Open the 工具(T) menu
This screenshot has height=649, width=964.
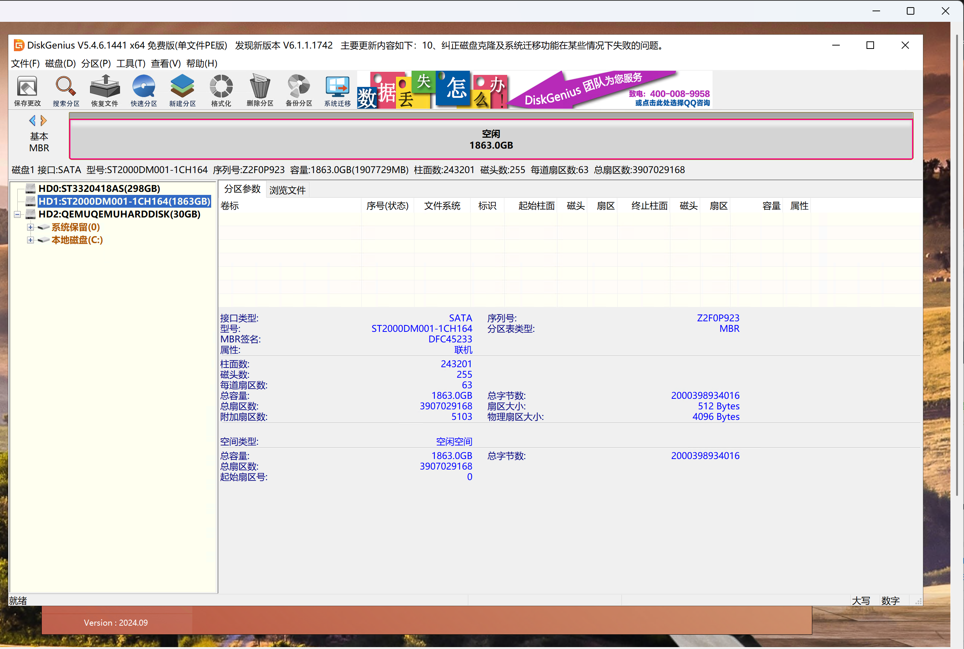[x=131, y=63]
